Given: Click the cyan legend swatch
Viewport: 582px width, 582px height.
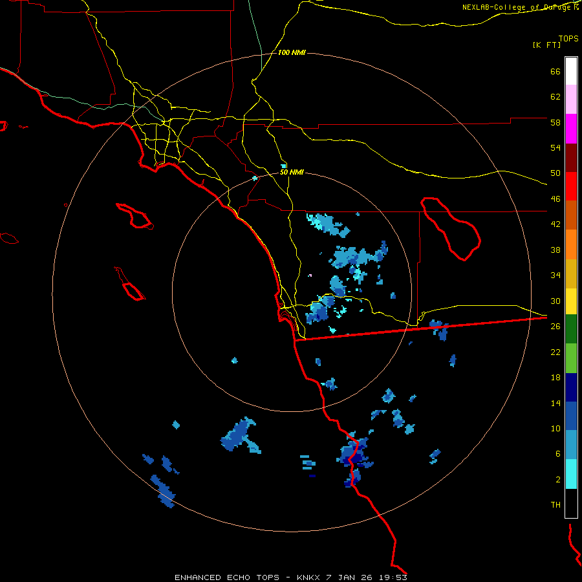Looking at the screenshot, I should (571, 474).
